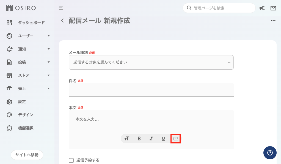Open the help button at bottom right
Viewport: 281px width, 164px height.
pos(270,153)
